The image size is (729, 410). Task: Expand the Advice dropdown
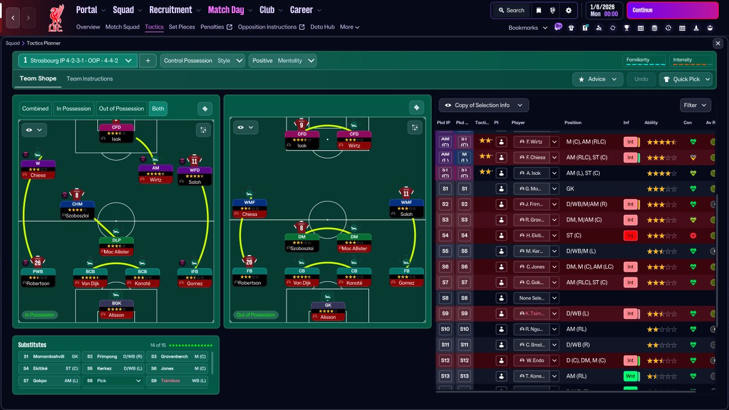pyautogui.click(x=597, y=79)
